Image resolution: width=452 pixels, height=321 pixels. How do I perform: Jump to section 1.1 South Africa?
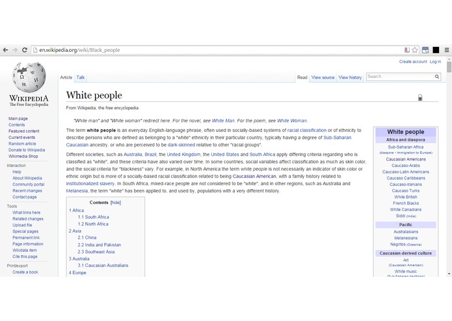pyautogui.click(x=94, y=217)
